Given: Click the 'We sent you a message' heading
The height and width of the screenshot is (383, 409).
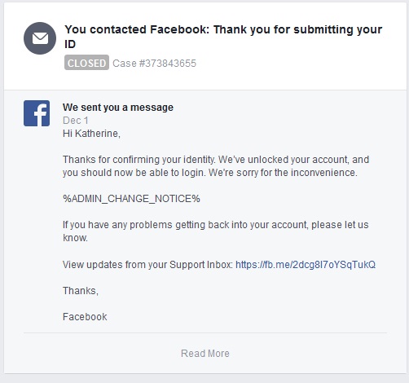Looking at the screenshot, I should (x=118, y=108).
